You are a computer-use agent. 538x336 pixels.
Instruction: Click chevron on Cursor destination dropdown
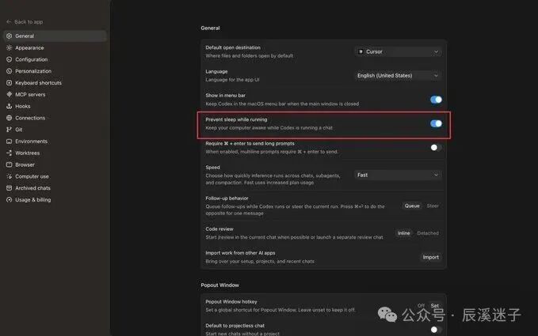[x=436, y=51]
